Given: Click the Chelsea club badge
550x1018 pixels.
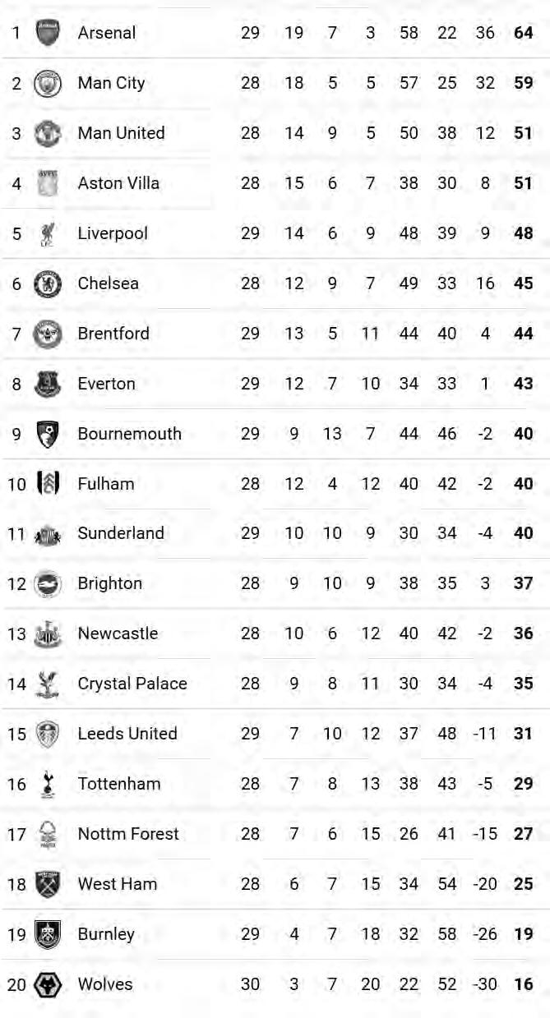Looking at the screenshot, I should 48,283.
